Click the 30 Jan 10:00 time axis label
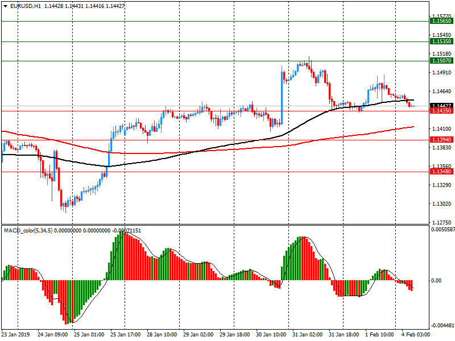The height and width of the screenshot is (341, 455). coord(271,334)
